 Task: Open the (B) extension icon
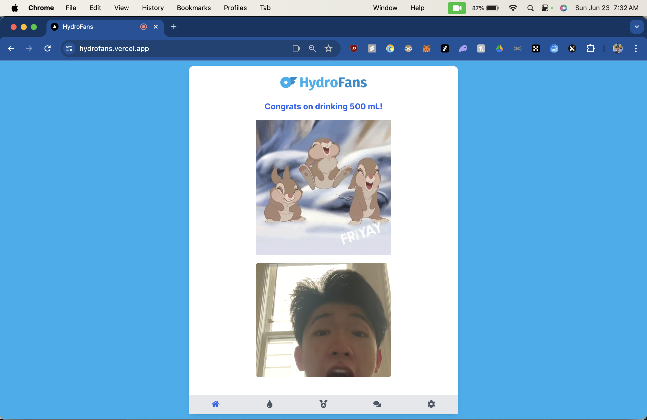click(x=518, y=49)
